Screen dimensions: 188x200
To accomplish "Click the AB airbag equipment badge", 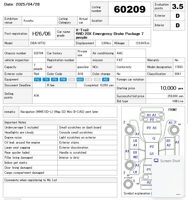I will point(106,79).
